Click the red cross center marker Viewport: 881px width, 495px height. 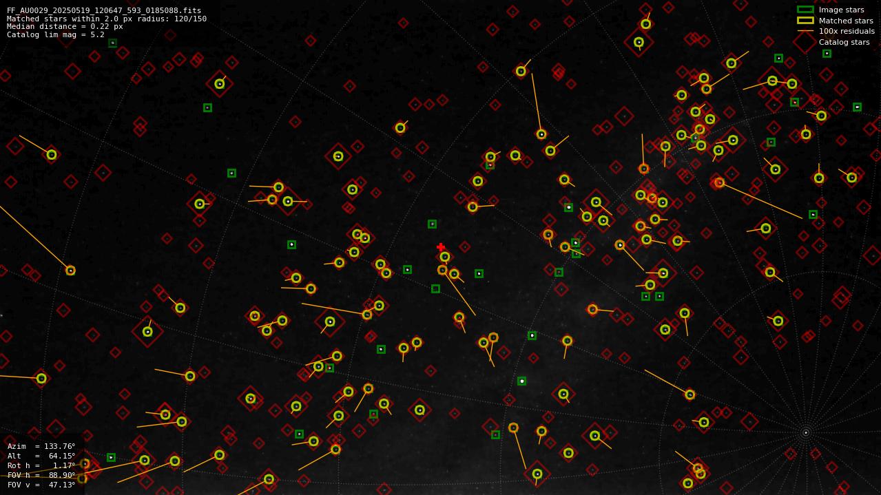click(x=441, y=247)
